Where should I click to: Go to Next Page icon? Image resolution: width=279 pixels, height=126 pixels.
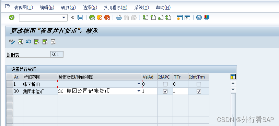pyautogui.click(x=161, y=17)
